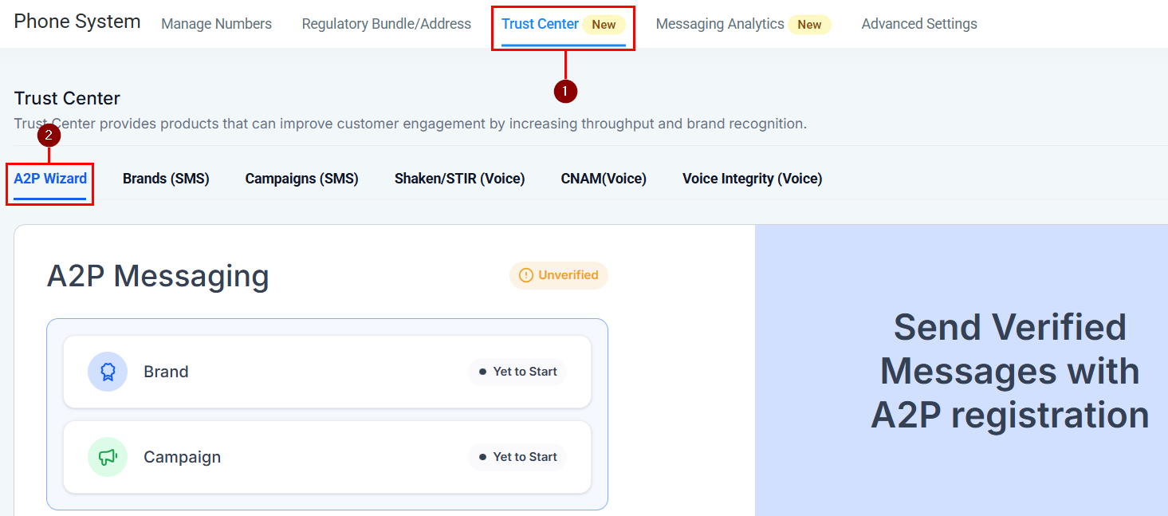Open the Manage Numbers tab
1168x516 pixels.
point(216,24)
